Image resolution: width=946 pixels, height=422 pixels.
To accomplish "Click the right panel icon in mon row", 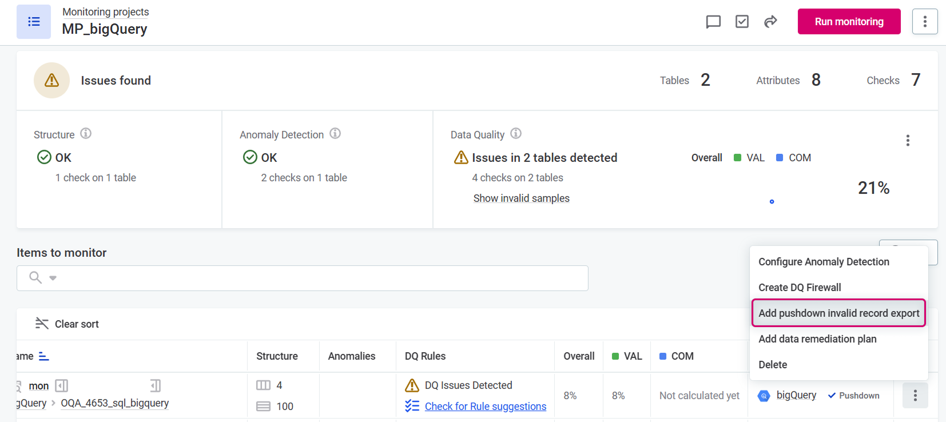I will pyautogui.click(x=156, y=385).
